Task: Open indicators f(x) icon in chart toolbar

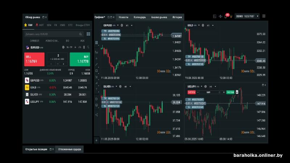Action: [96, 52]
